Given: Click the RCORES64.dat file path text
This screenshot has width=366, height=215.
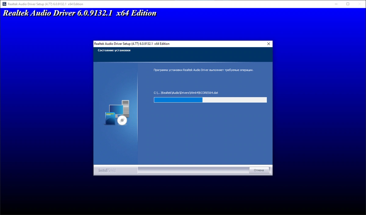Looking at the screenshot, I should [186, 93].
